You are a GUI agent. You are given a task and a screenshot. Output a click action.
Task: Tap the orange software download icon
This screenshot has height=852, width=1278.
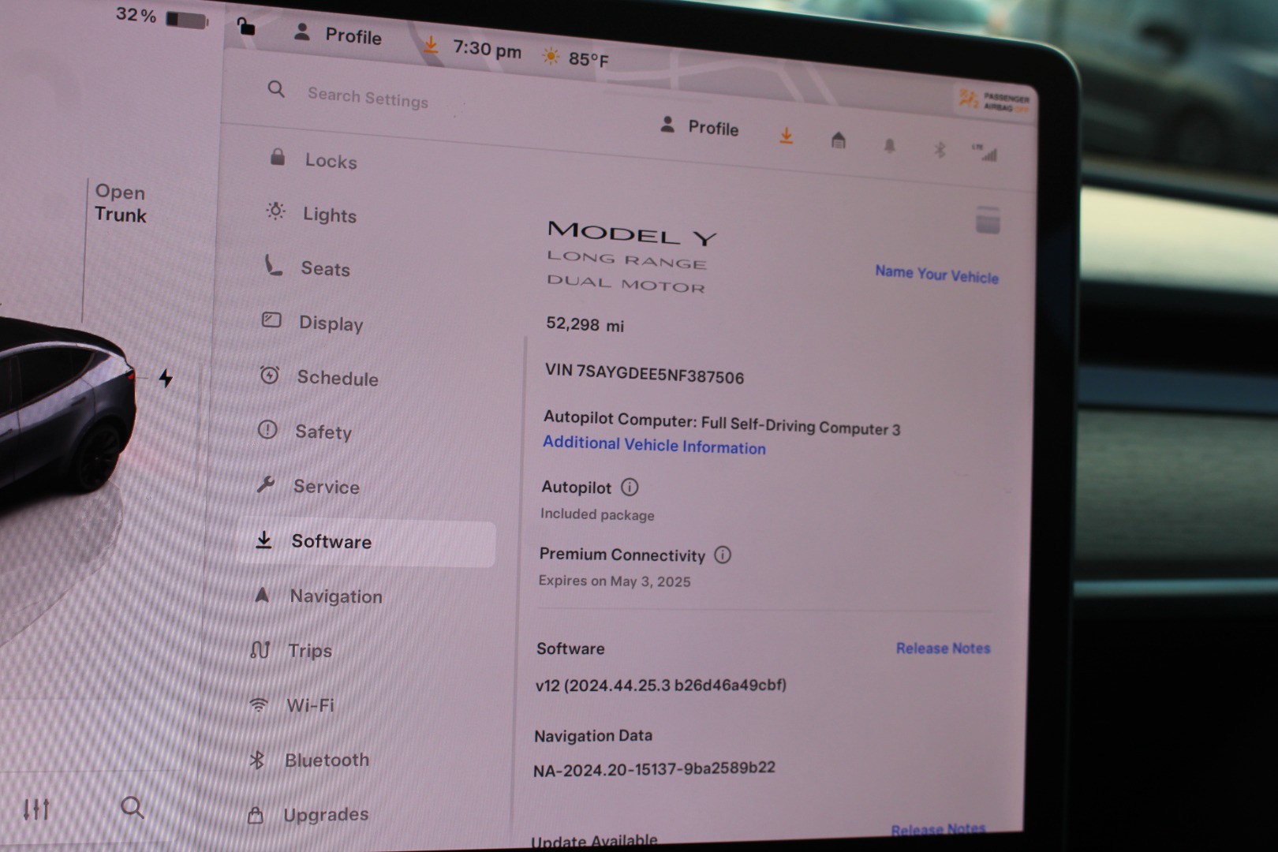pos(786,136)
